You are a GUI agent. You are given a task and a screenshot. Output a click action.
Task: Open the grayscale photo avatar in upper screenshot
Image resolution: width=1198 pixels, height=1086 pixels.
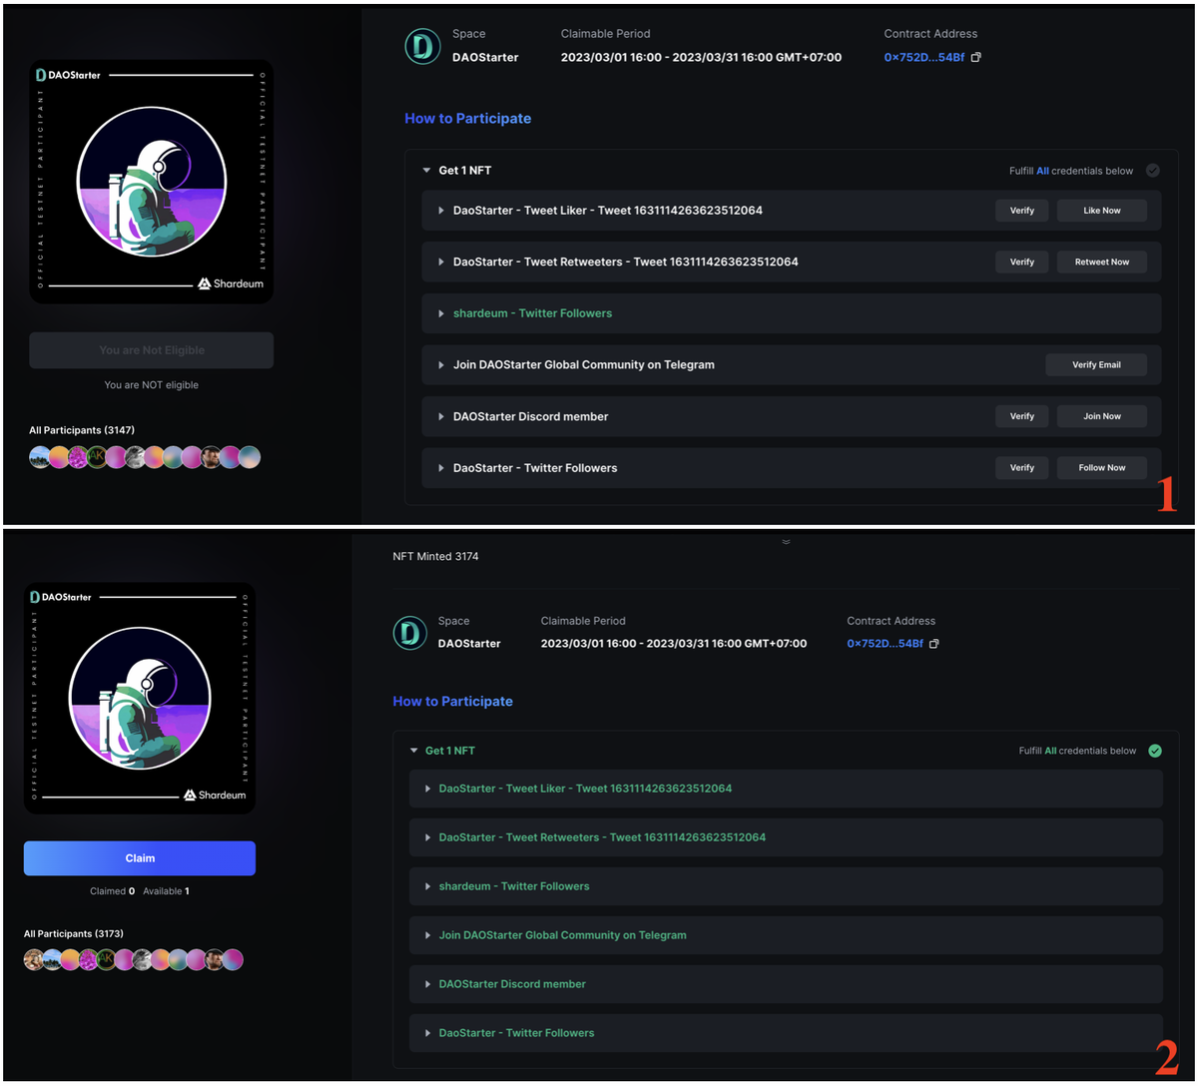135,456
